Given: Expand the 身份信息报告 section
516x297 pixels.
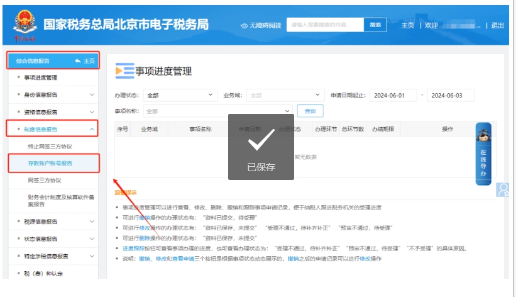Looking at the screenshot, I should pyautogui.click(x=92, y=95).
